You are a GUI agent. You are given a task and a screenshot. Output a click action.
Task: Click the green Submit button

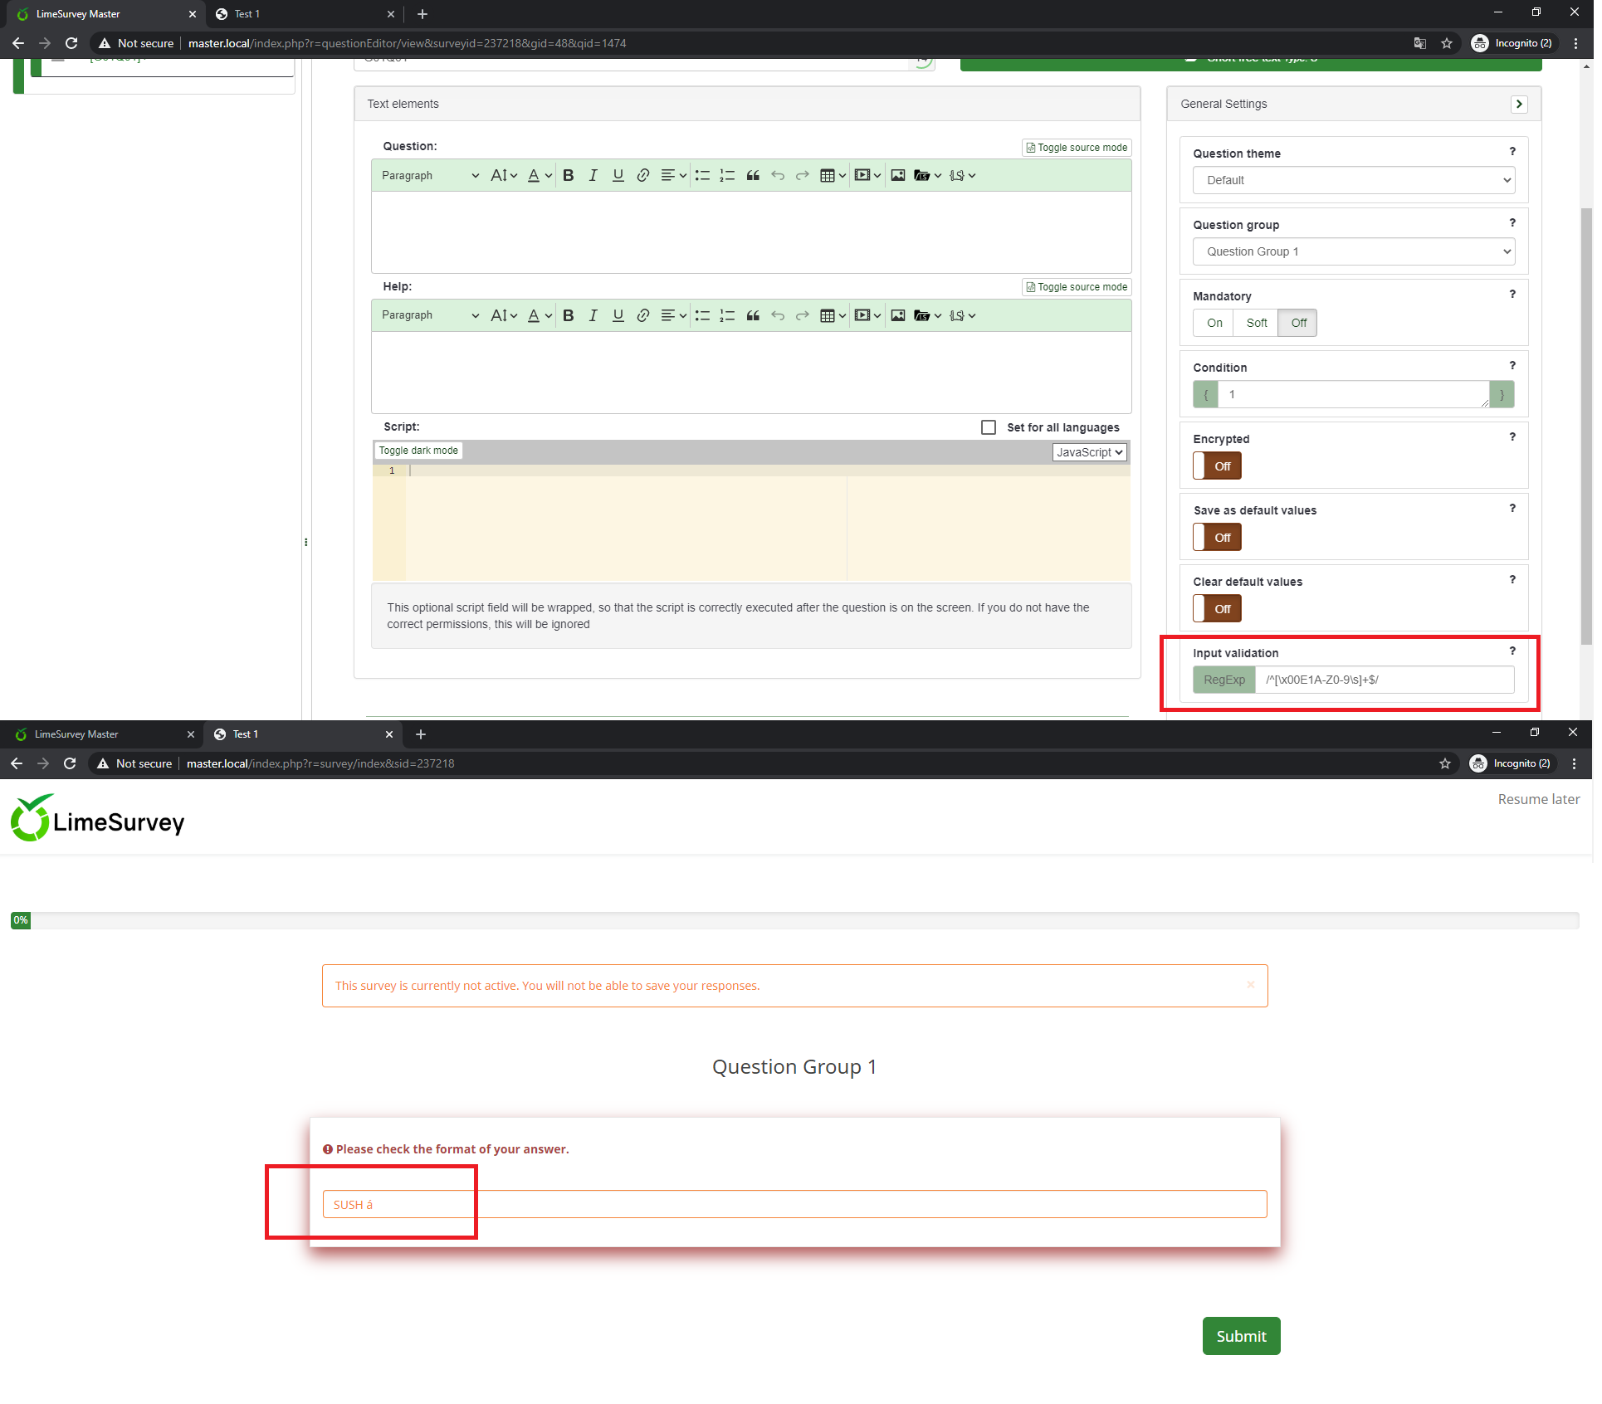[1241, 1336]
